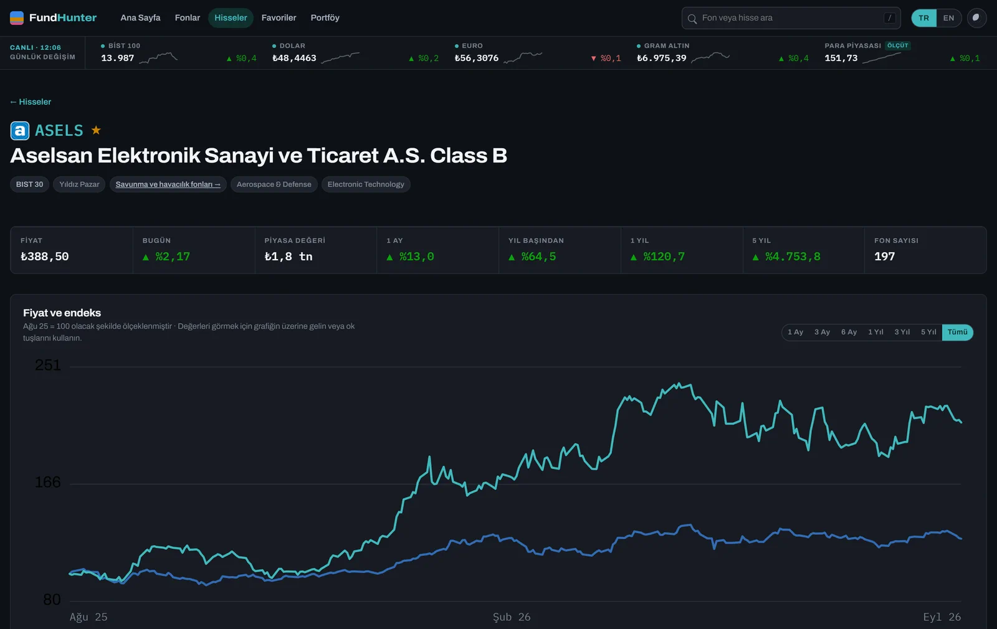Click the DOLAR ticker value ₺48,4463
This screenshot has width=997, height=629.
(x=294, y=58)
